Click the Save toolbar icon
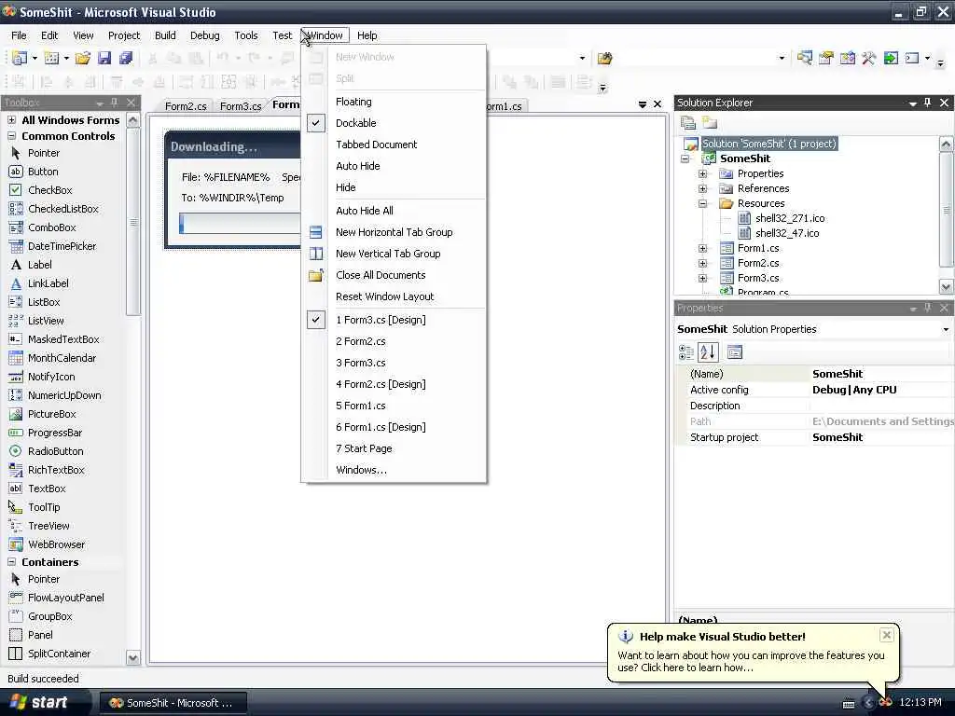This screenshot has width=955, height=716. pyautogui.click(x=104, y=58)
